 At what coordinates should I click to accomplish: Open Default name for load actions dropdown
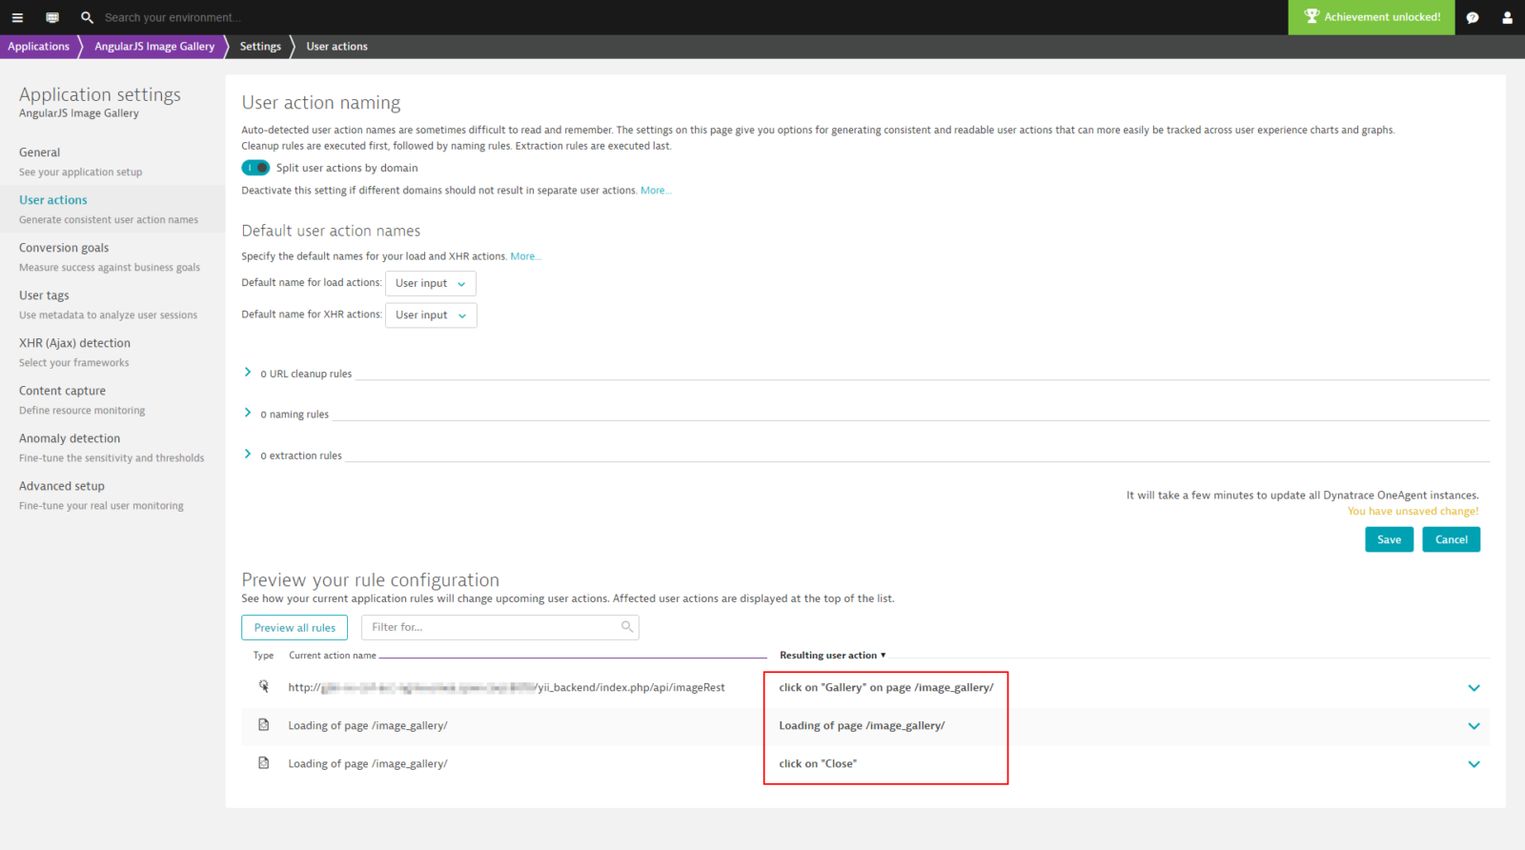tap(431, 283)
